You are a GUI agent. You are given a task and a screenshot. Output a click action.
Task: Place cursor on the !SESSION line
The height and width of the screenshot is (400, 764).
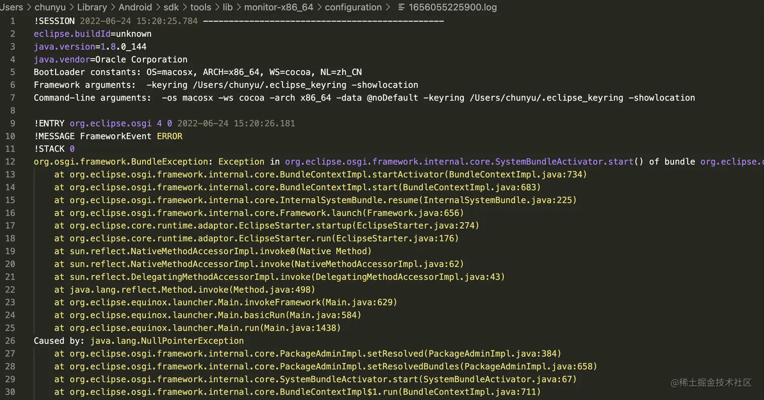(239, 21)
